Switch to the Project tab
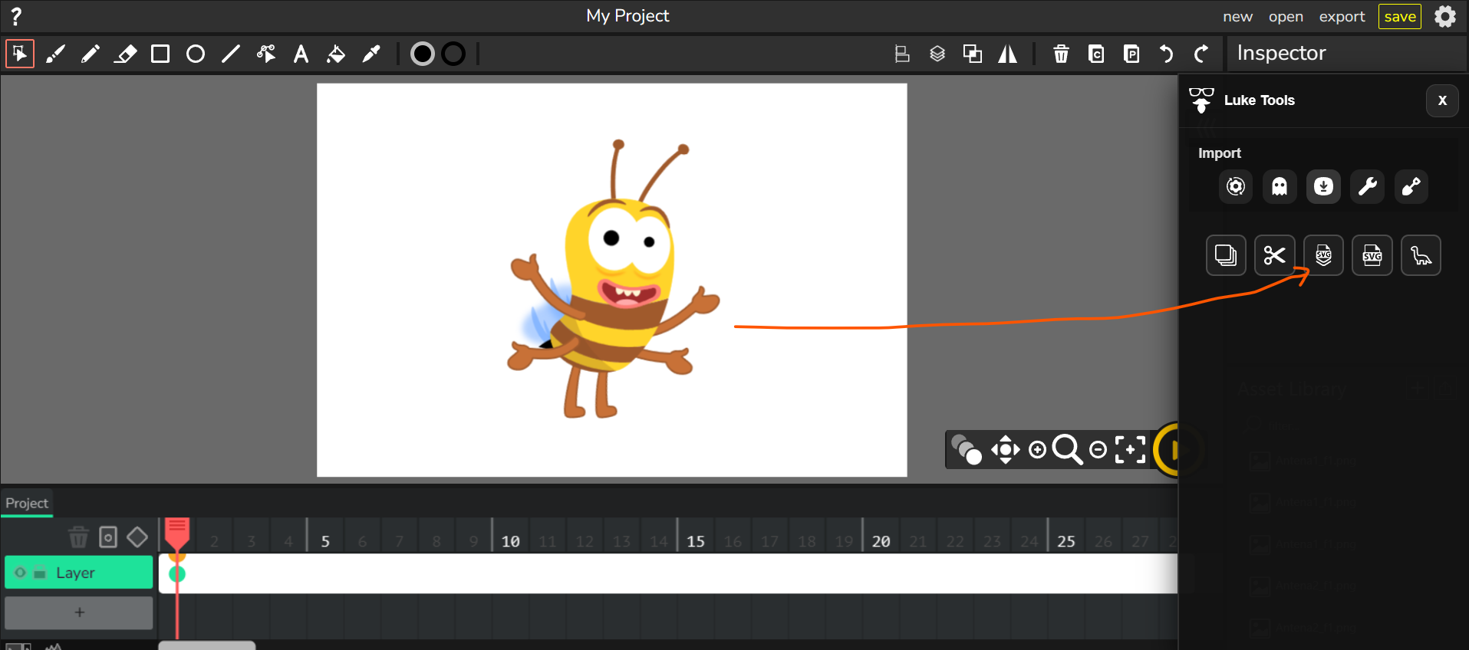 [27, 503]
